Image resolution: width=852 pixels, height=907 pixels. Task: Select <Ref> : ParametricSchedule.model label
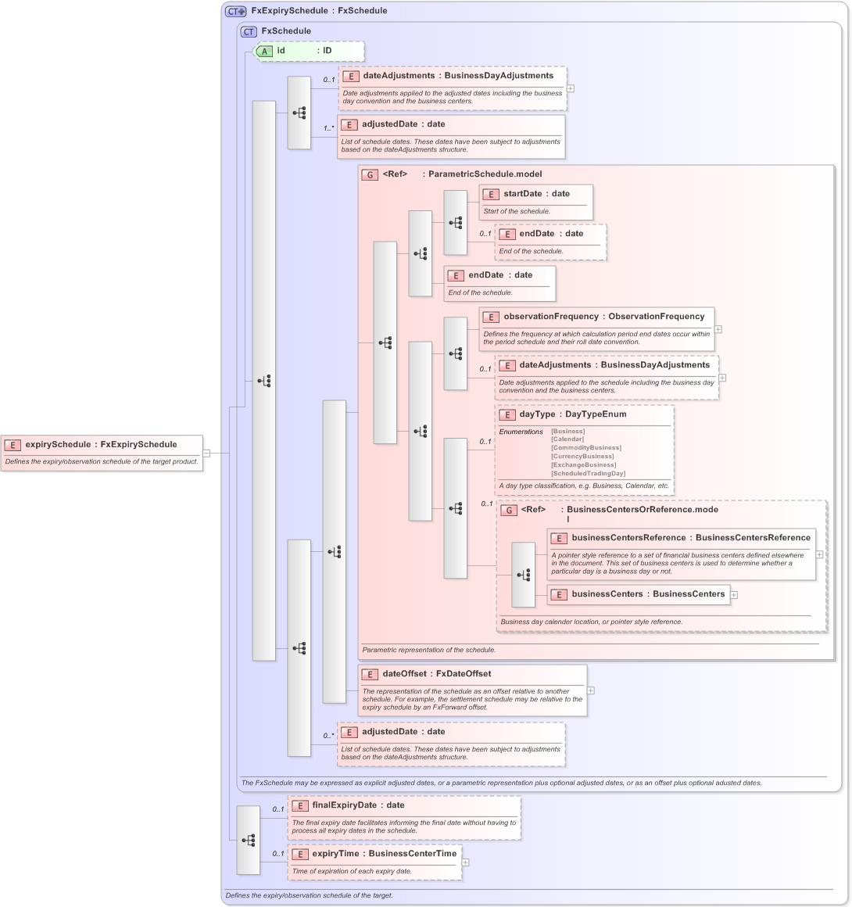(x=462, y=174)
